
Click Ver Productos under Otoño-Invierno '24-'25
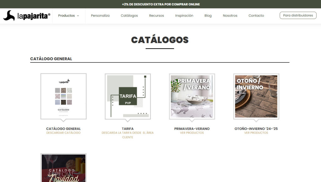pos(256,133)
